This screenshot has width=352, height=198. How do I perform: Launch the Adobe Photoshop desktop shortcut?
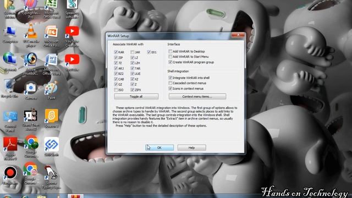tap(31, 64)
